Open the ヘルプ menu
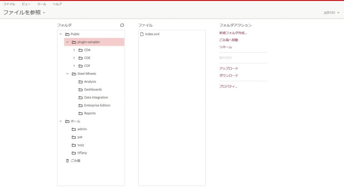 57,4
